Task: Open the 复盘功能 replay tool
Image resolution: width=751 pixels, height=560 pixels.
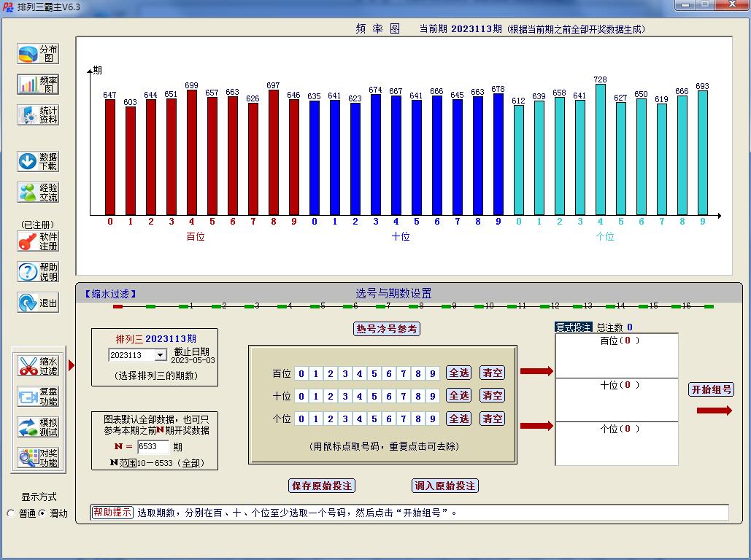Action: (38, 397)
